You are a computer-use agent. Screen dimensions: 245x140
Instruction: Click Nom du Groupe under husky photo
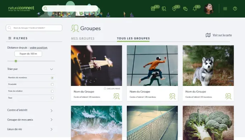(196, 92)
